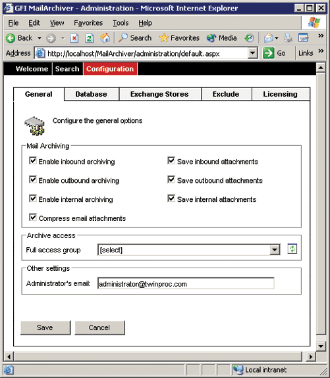Select the General tab

pos(39,94)
